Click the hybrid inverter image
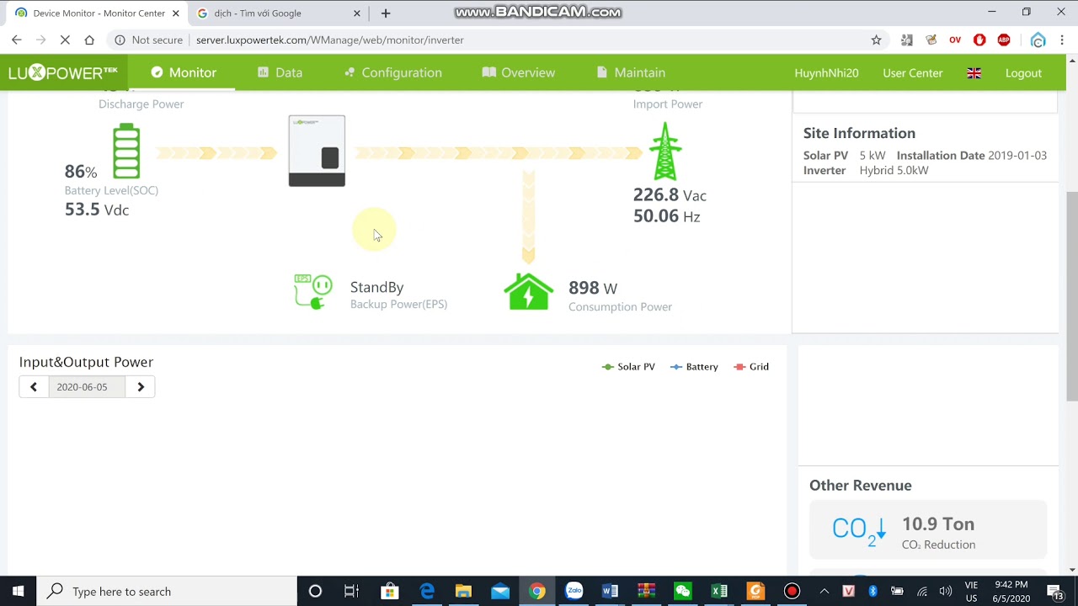This screenshot has height=606, width=1078. tap(317, 151)
